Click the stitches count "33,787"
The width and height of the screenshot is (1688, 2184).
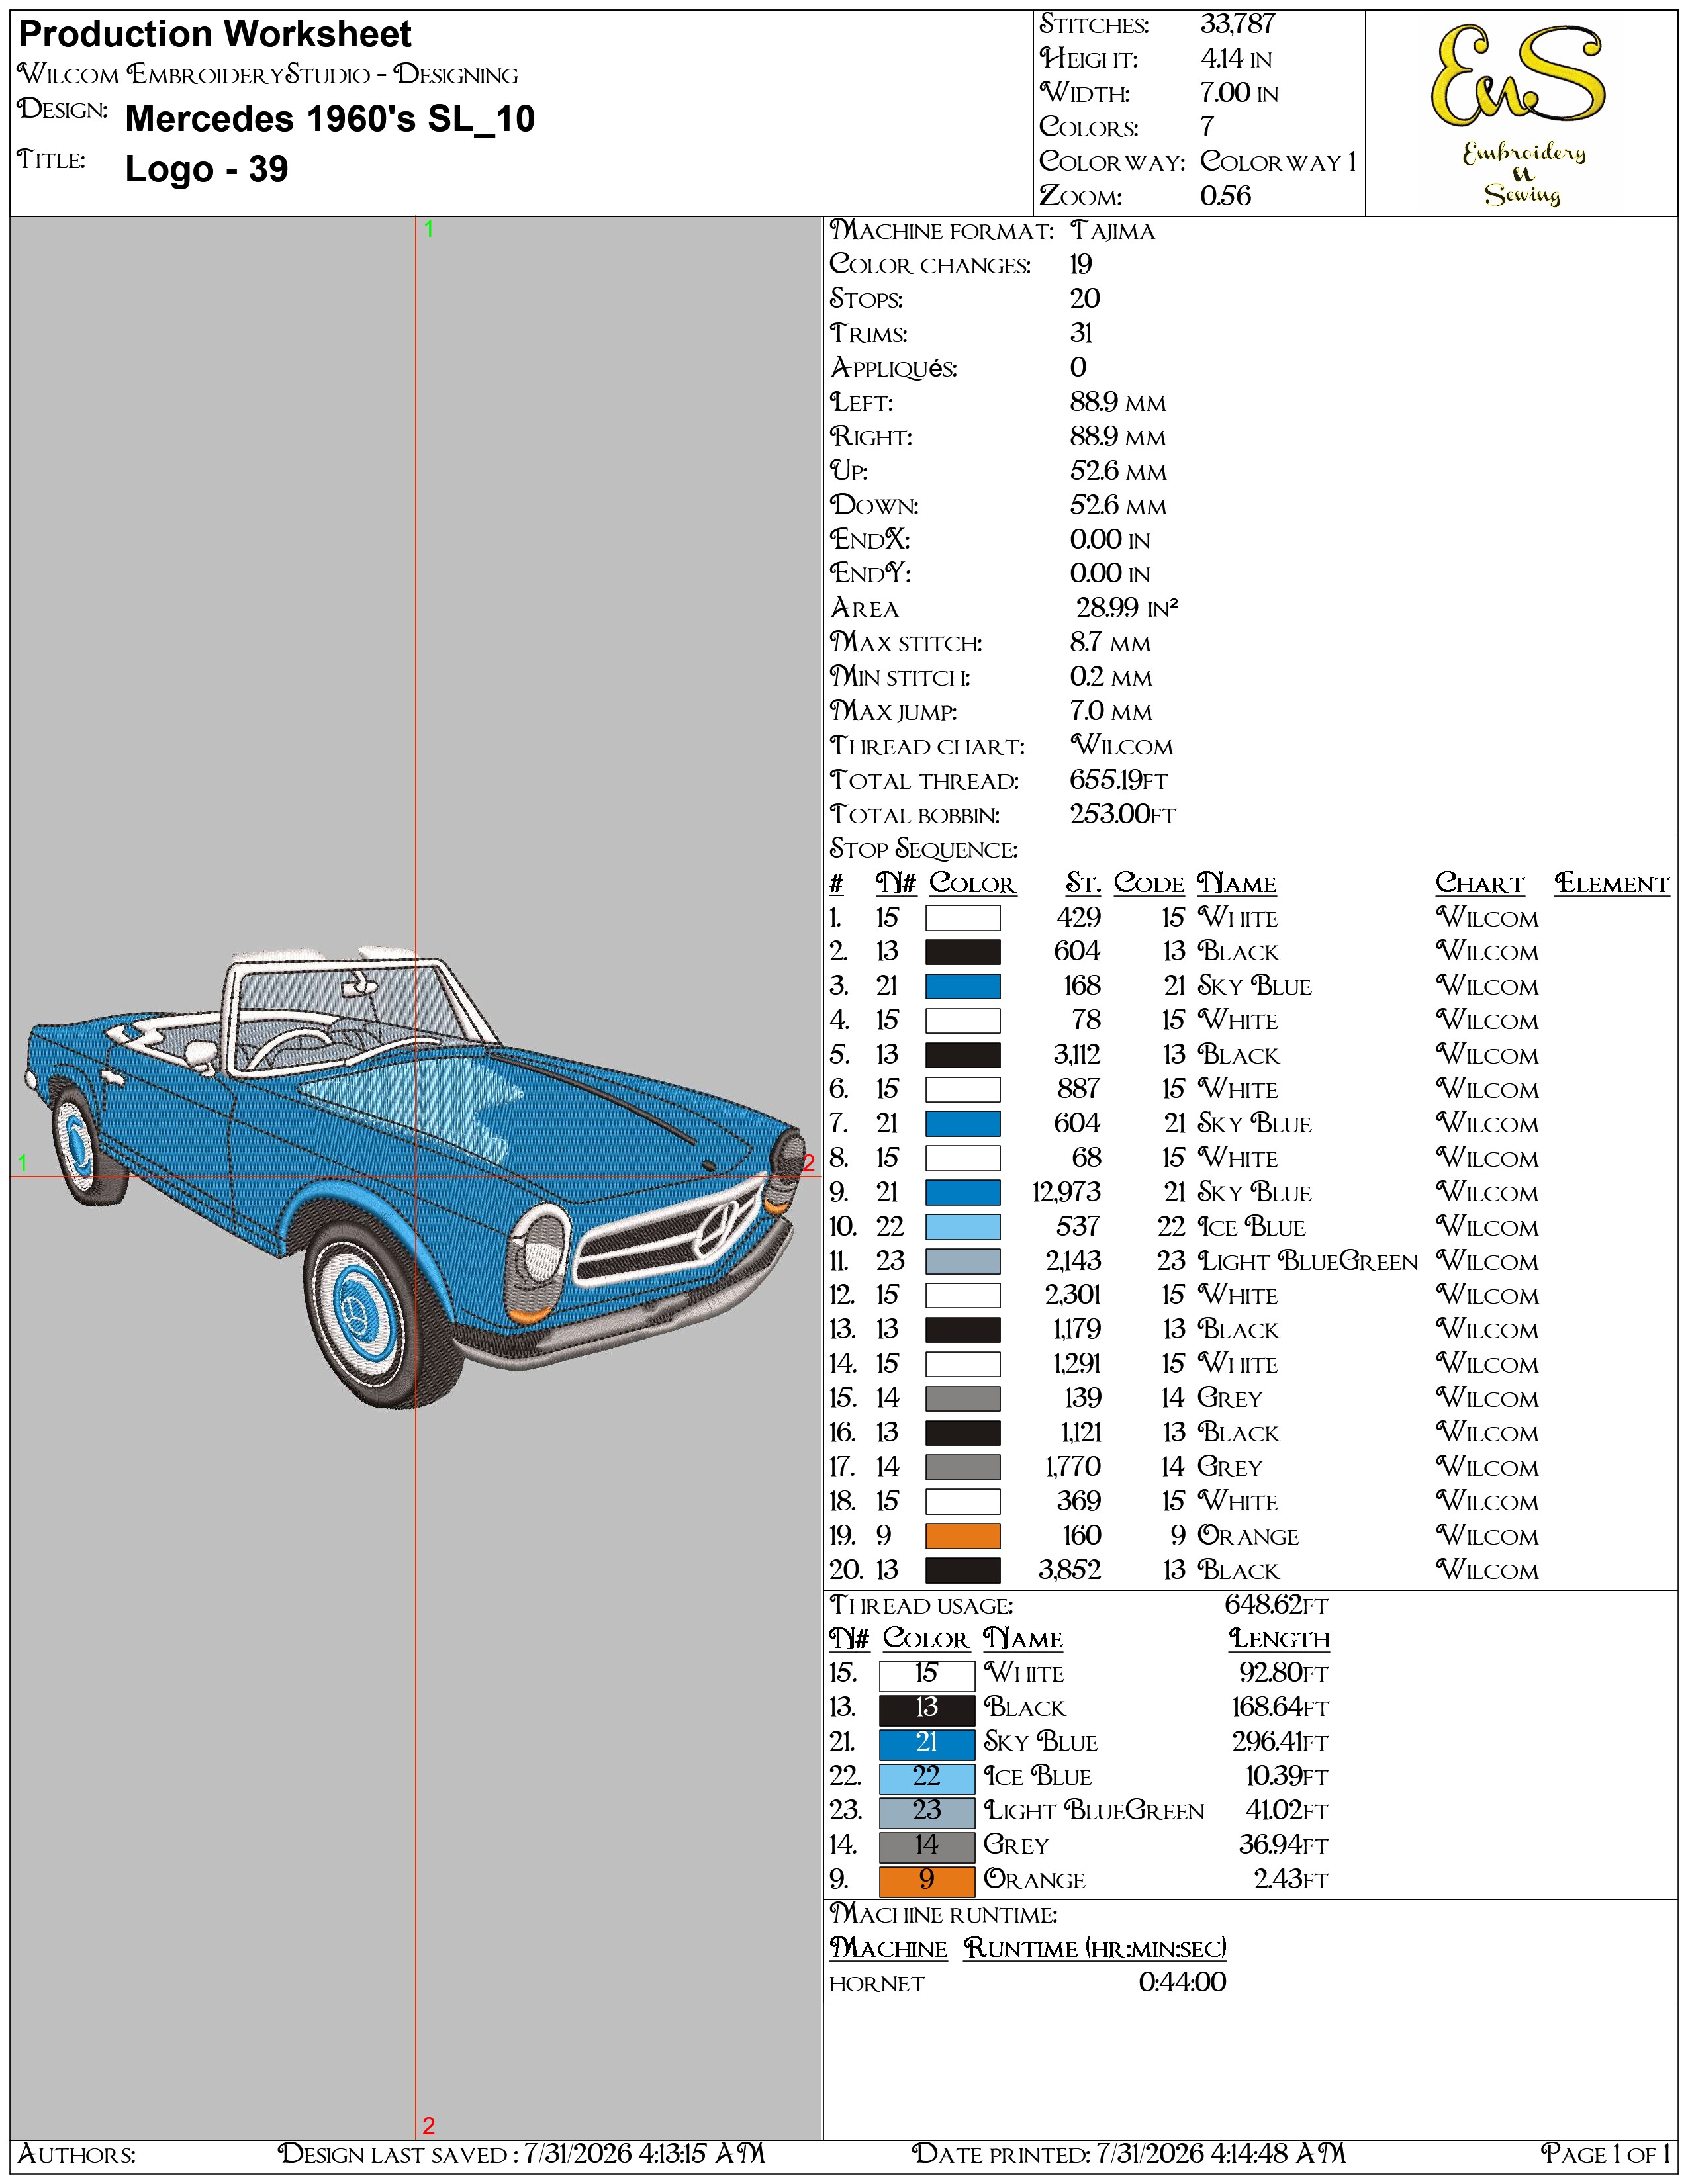[1238, 24]
